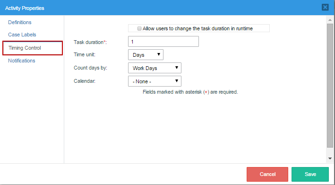Close the Activity Properties dialog with X
The image size is (335, 185).
pyautogui.click(x=325, y=7)
